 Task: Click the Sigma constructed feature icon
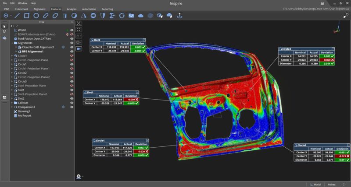click(x=112, y=16)
